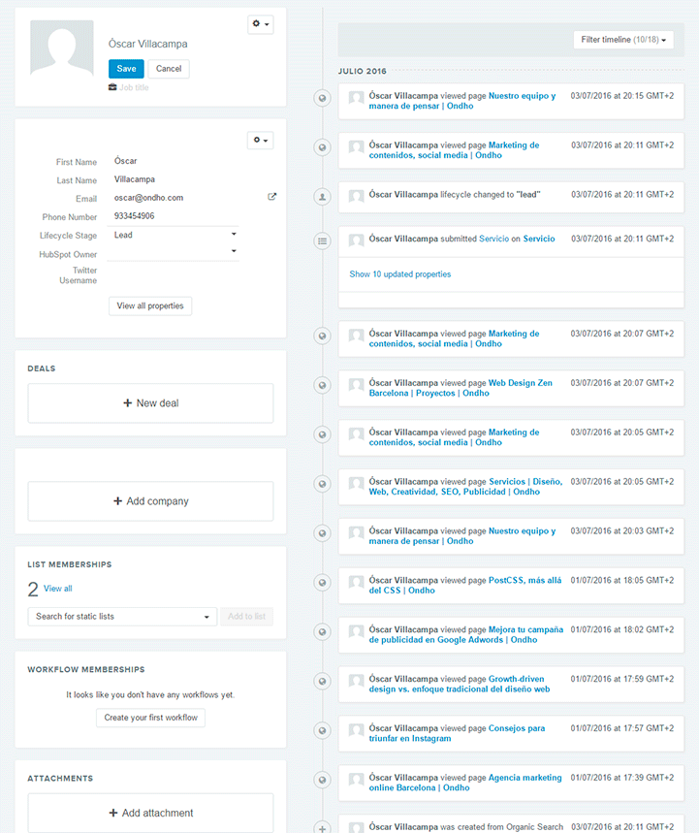Click the lifecycle change person icon marker
This screenshot has width=699, height=833.
[323, 197]
